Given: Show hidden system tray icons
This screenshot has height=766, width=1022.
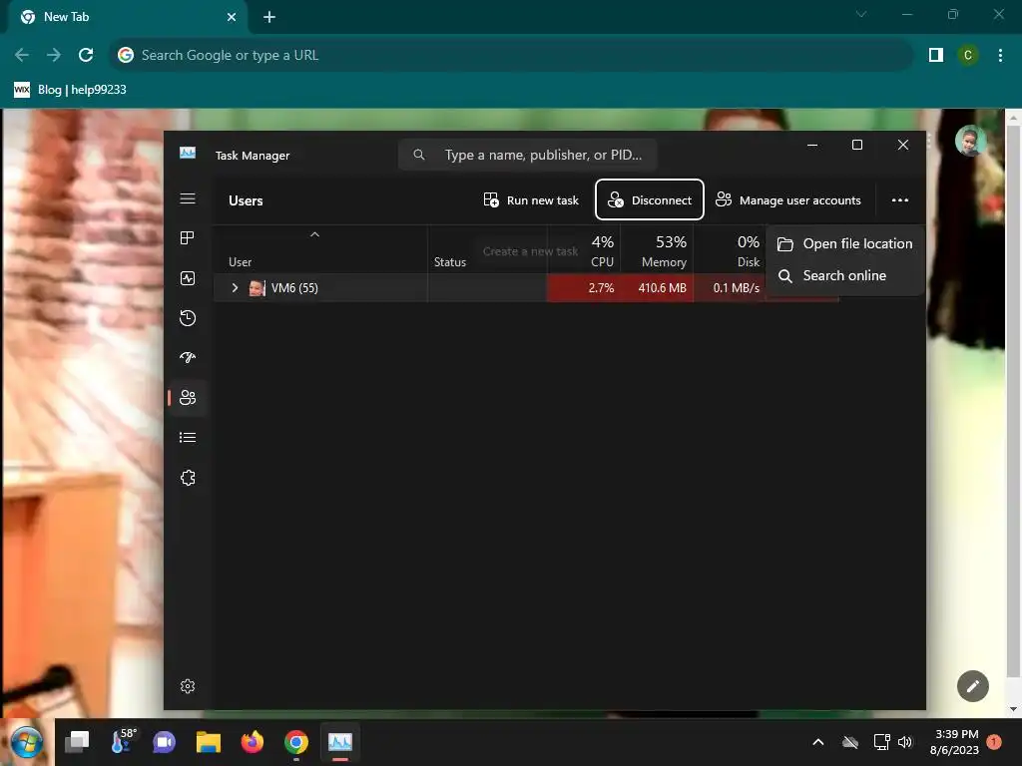Looking at the screenshot, I should click(x=818, y=742).
